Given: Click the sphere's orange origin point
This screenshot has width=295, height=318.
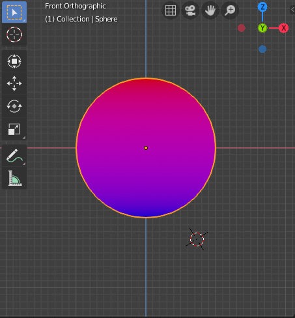Looking at the screenshot, I should pyautogui.click(x=146, y=148).
